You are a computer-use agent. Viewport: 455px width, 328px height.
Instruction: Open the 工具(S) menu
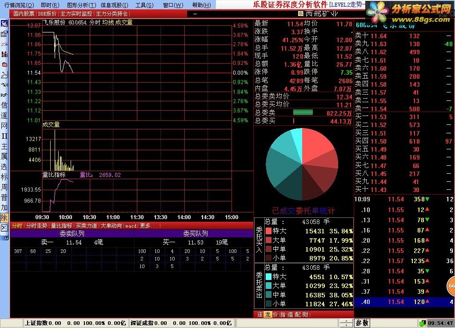[144, 5]
